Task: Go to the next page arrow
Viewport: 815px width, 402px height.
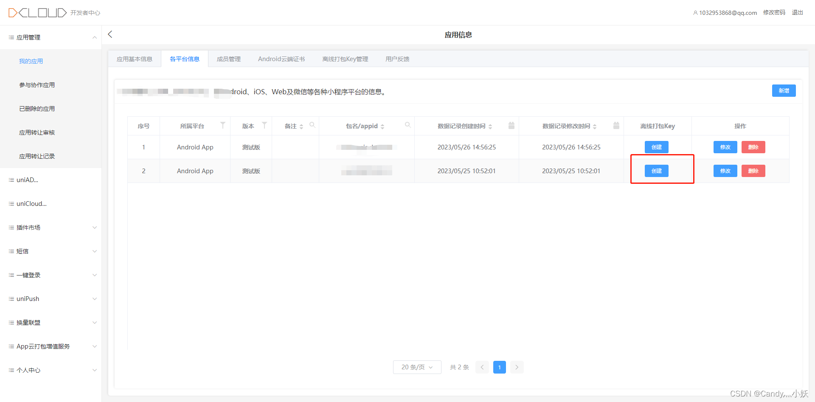Action: point(517,367)
